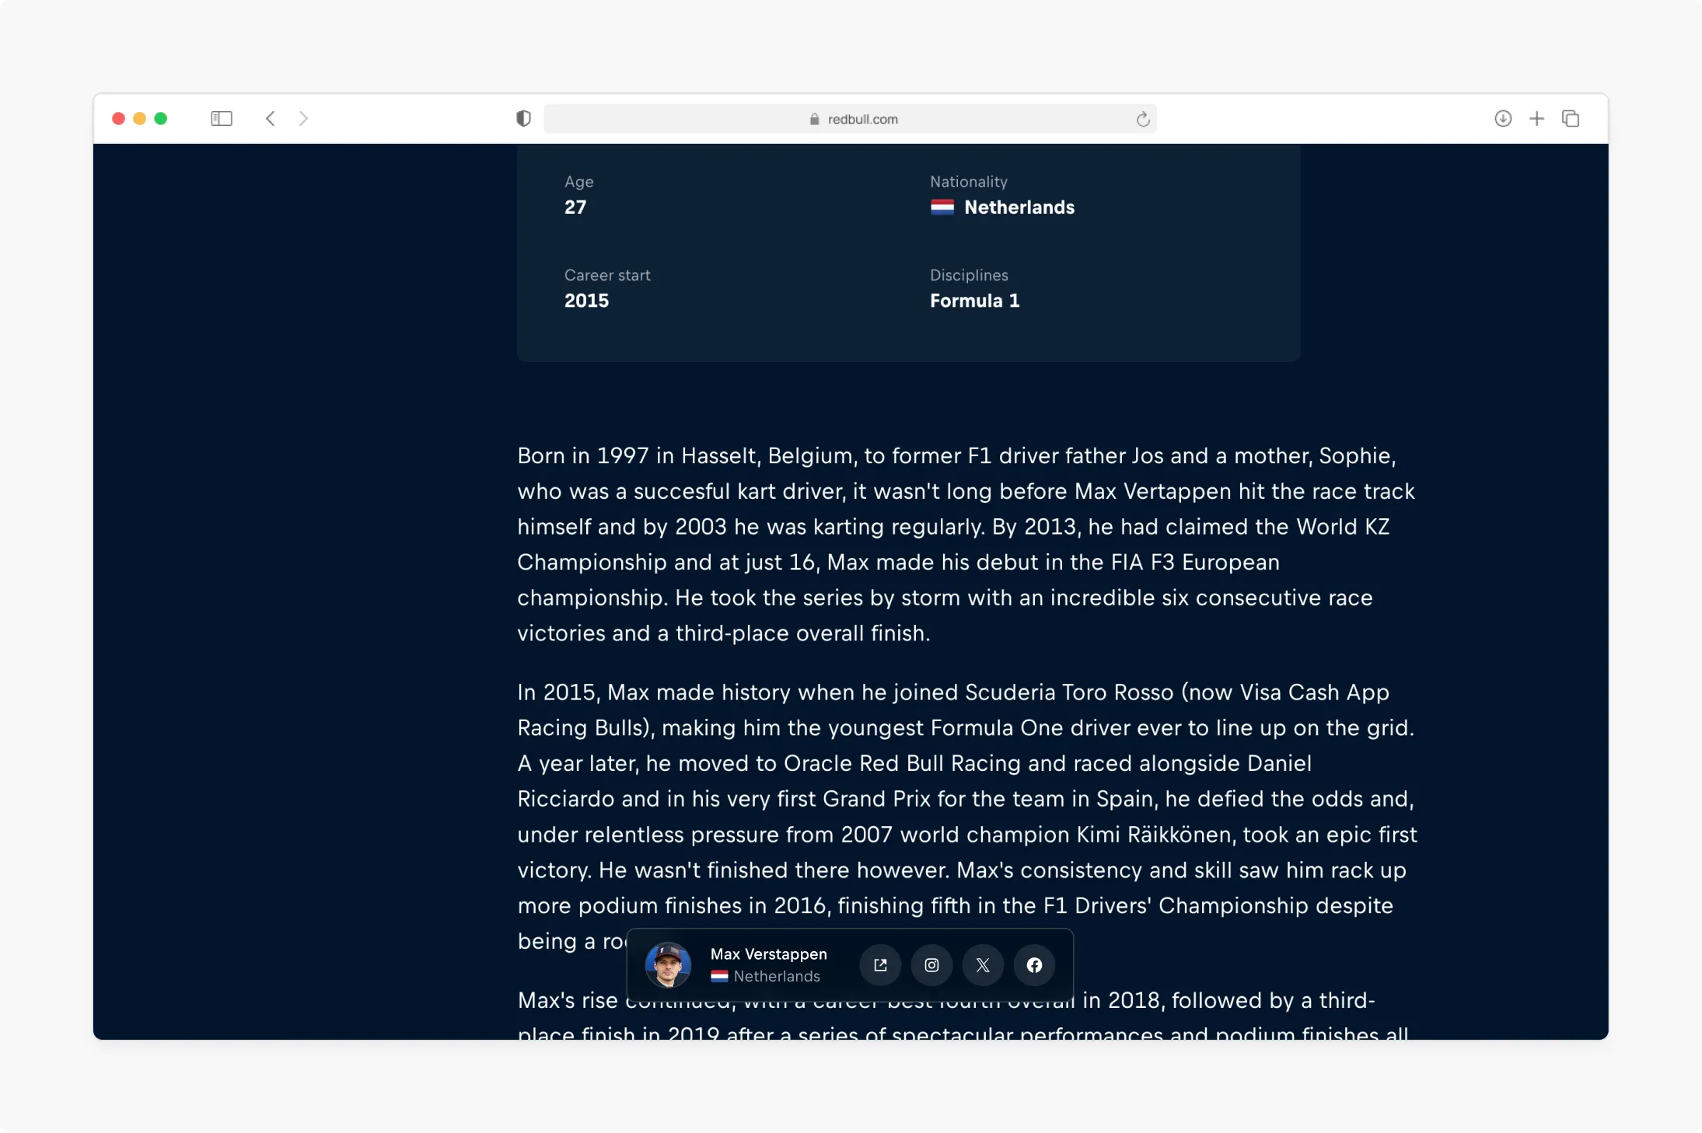Reload the redbull.com page

[x=1142, y=119]
